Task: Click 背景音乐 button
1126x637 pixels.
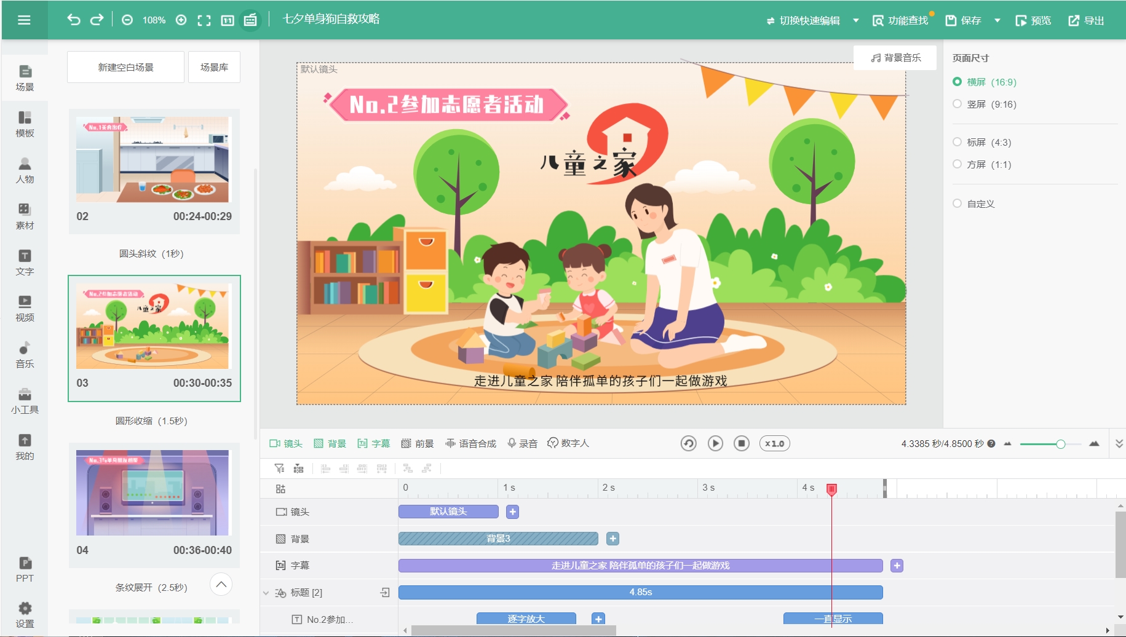Action: click(x=895, y=58)
